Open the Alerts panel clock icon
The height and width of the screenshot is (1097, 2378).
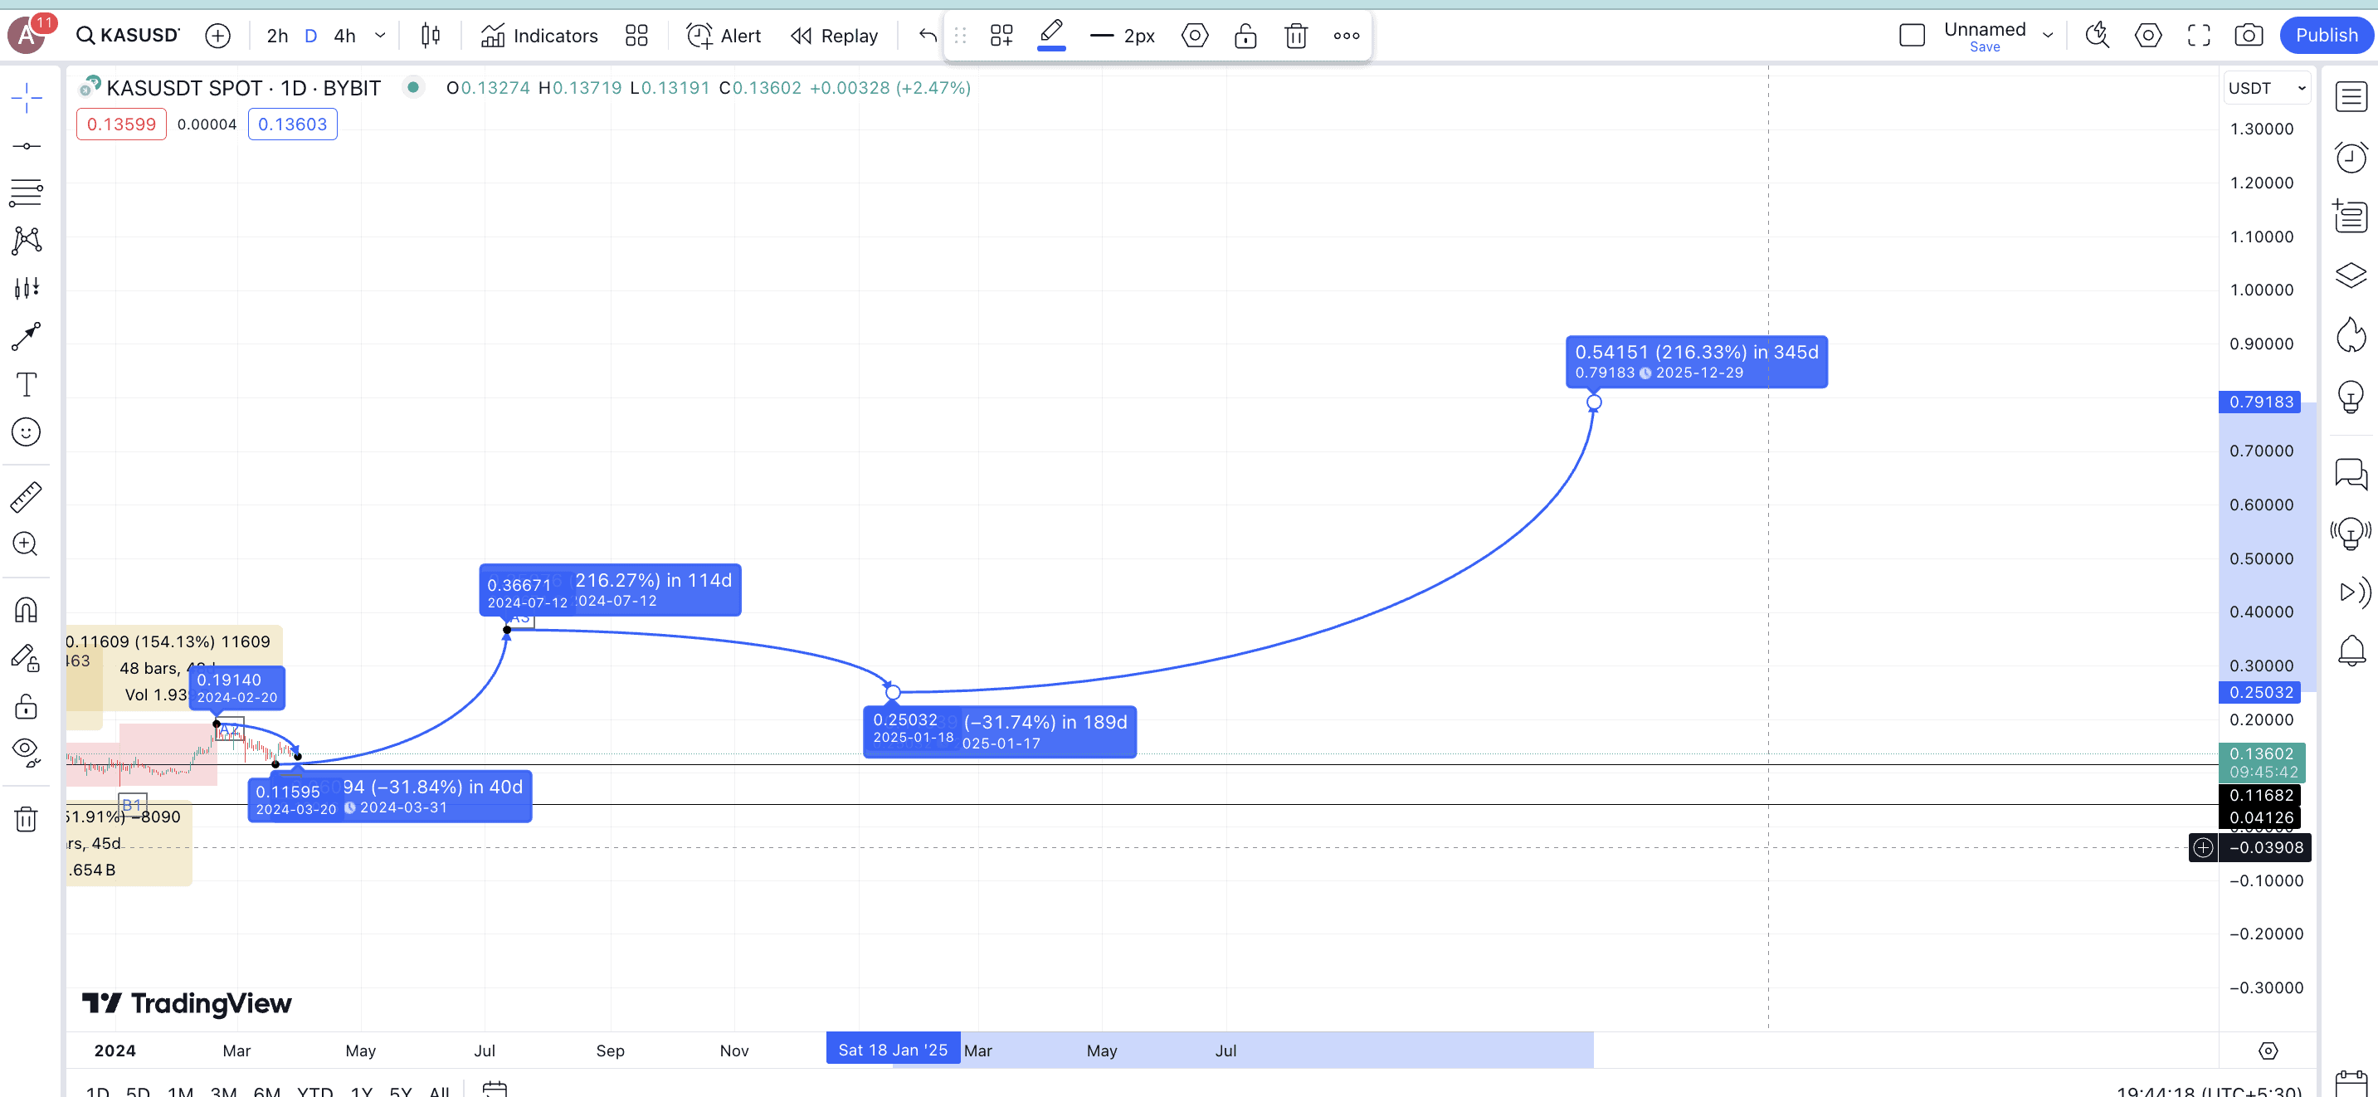pos(2351,156)
